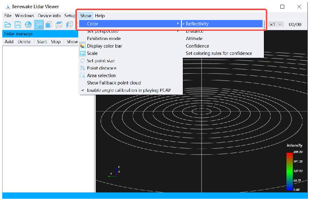Image resolution: width=310 pixels, height=201 pixels.
Task: Open the Windows menu
Action: pos(24,16)
